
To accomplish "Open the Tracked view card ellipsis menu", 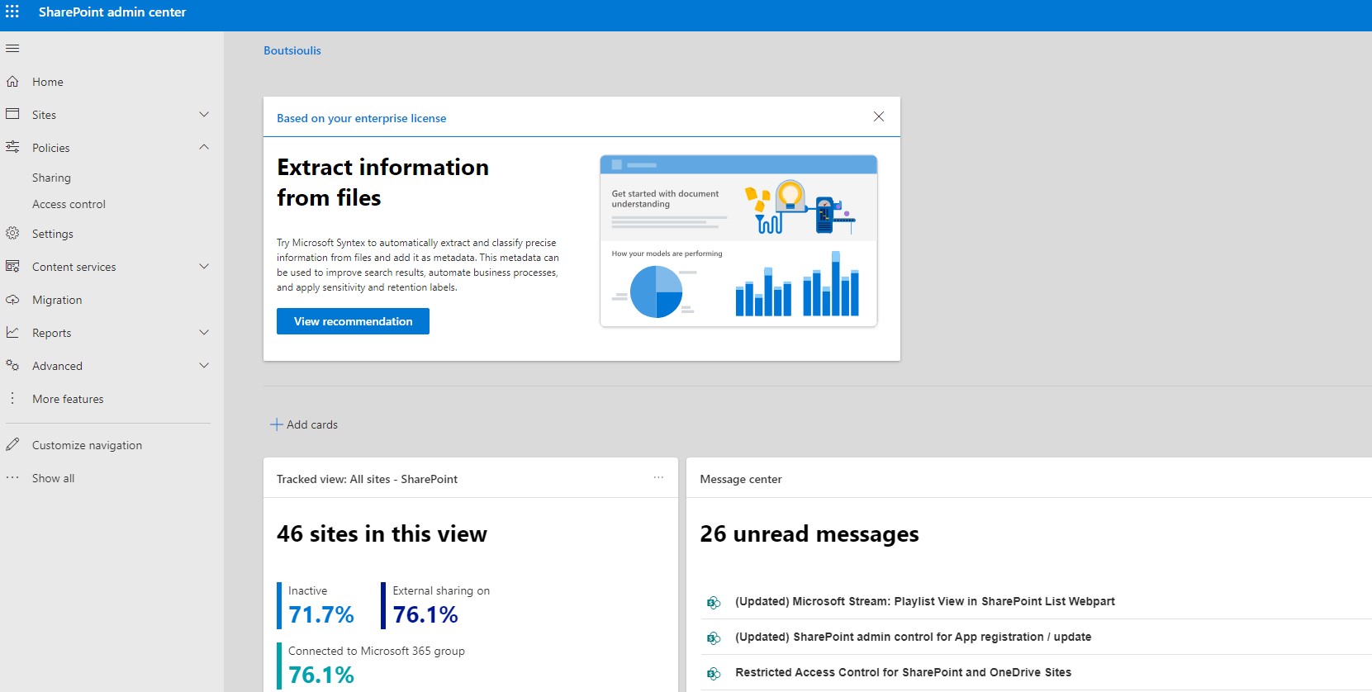I will 658,478.
